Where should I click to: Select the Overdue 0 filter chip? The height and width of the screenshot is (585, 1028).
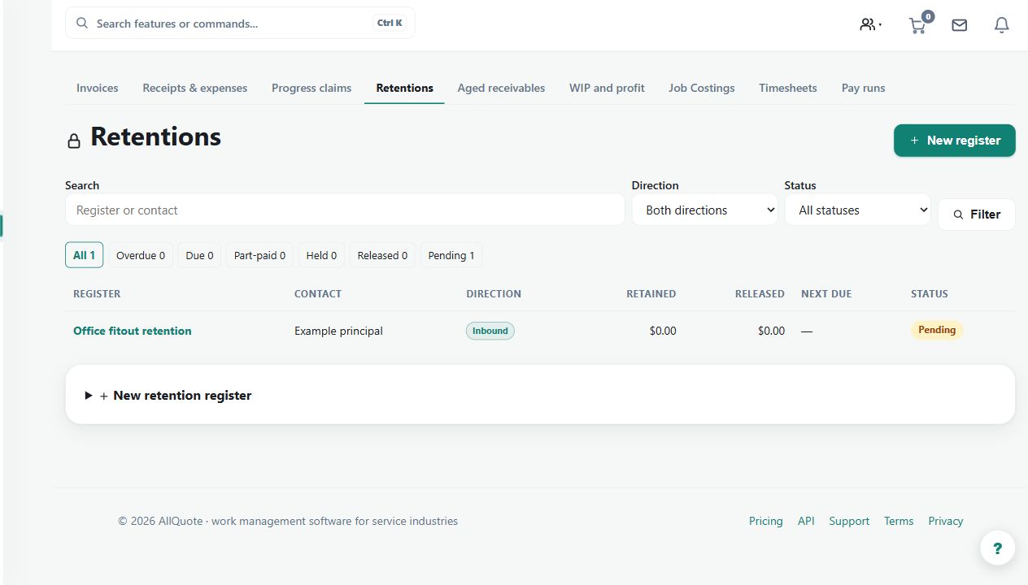pos(141,255)
